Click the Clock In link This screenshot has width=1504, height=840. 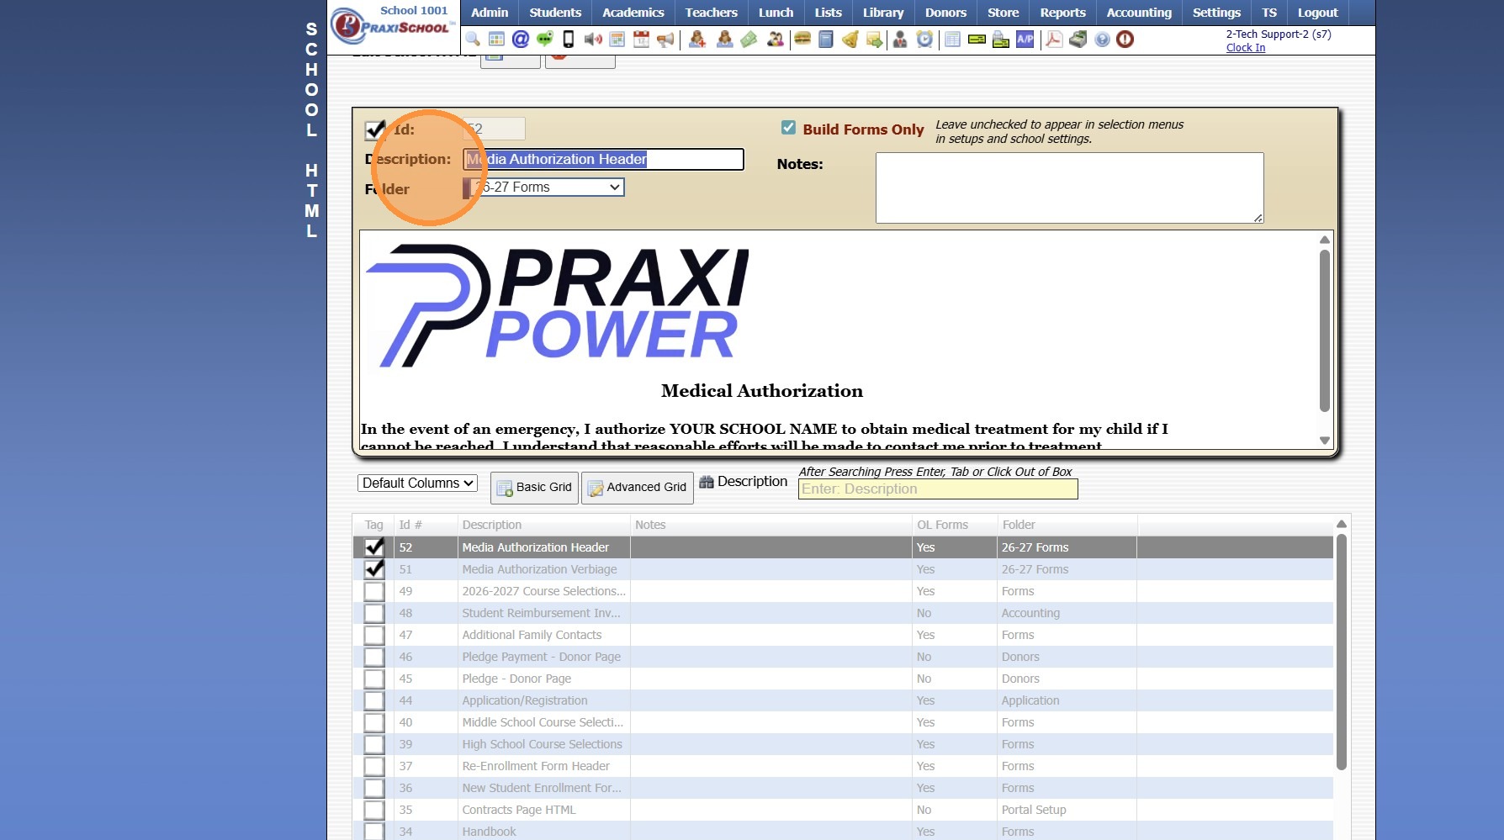(x=1246, y=48)
